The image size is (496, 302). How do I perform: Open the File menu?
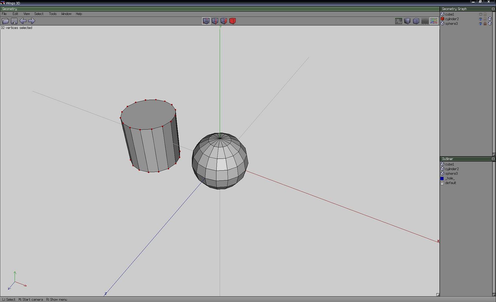tap(4, 14)
